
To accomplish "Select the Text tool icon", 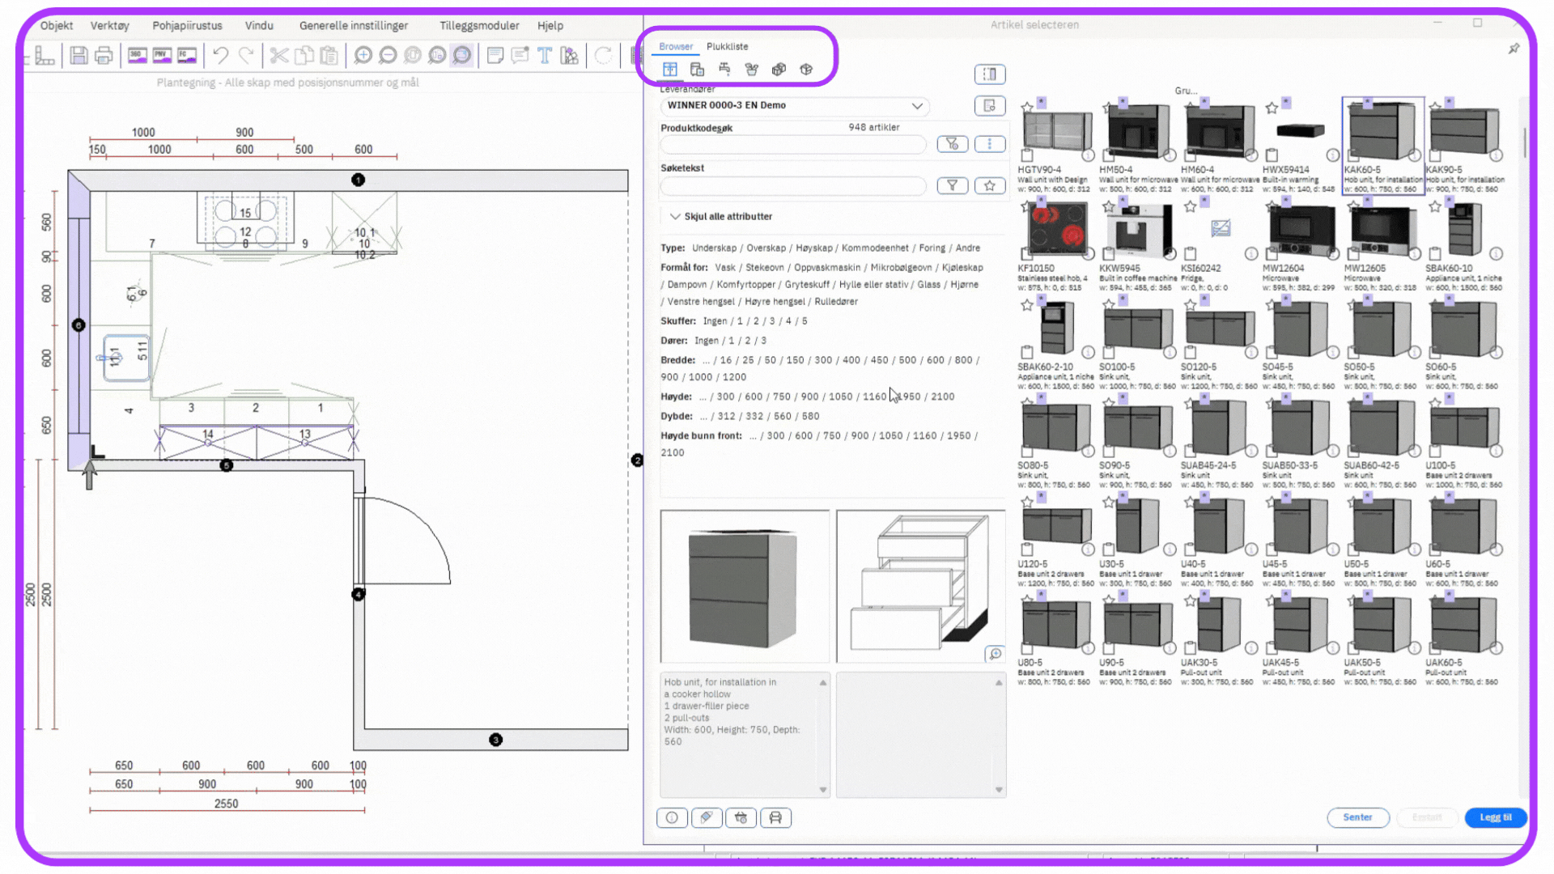I will [545, 55].
